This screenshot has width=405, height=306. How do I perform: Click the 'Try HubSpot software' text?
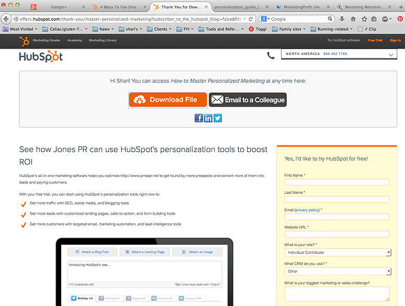(x=344, y=40)
